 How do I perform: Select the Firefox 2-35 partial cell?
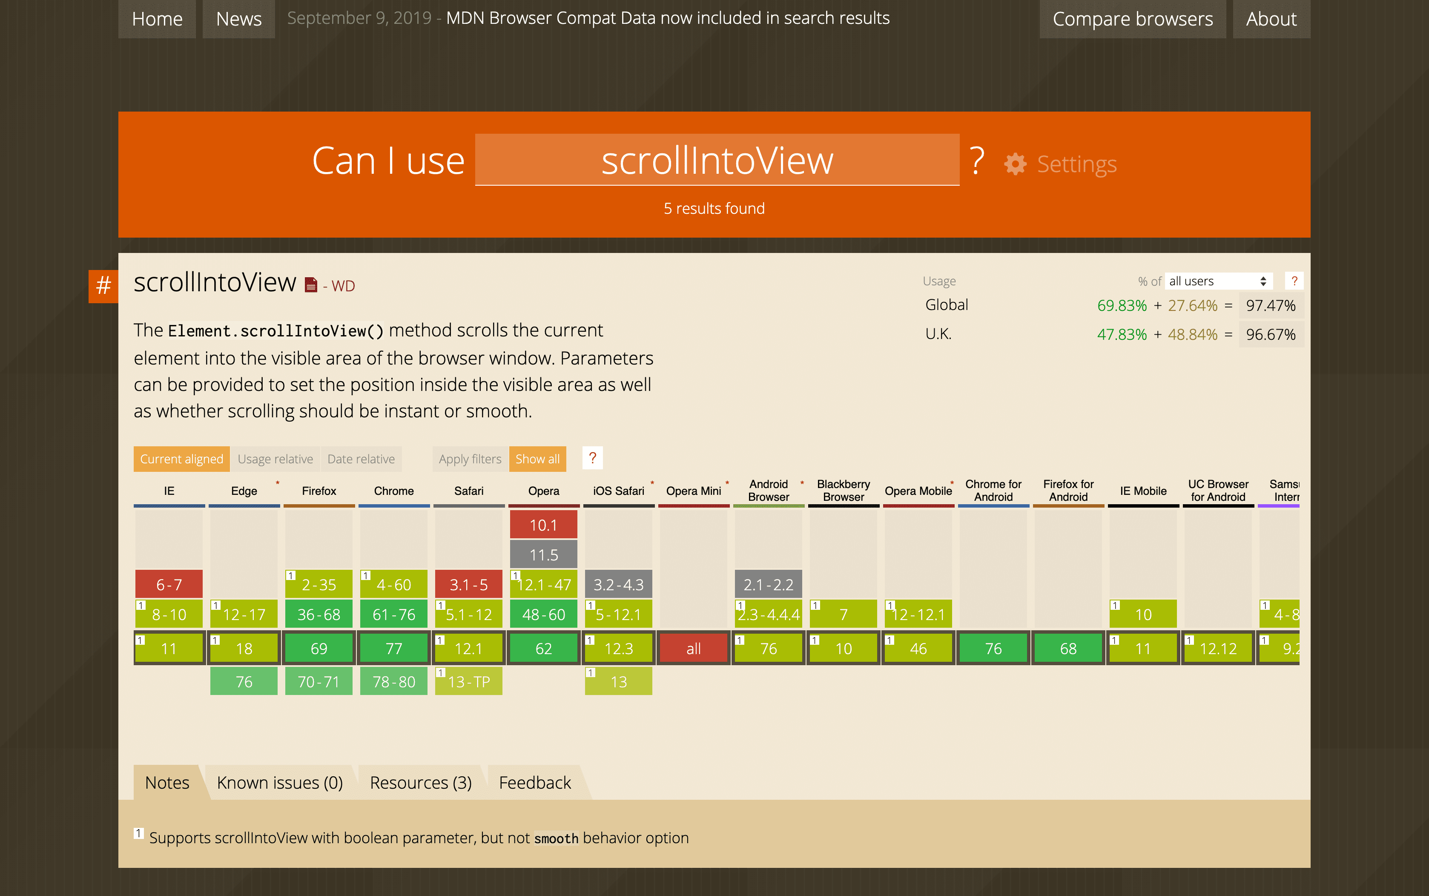319,584
